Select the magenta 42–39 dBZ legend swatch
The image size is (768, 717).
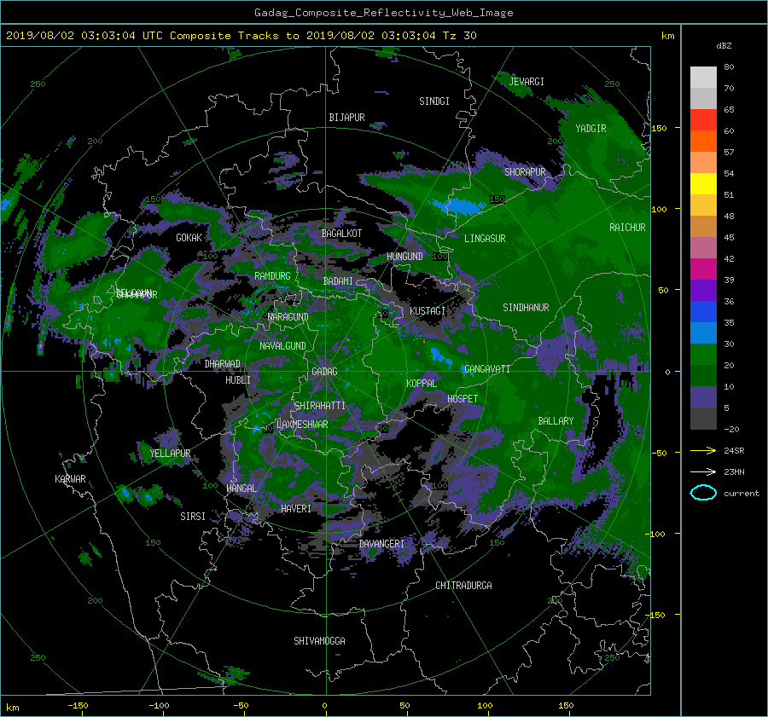click(703, 269)
